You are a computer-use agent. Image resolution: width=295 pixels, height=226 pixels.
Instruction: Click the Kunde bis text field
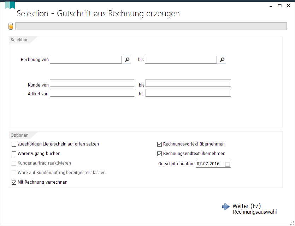click(188, 83)
